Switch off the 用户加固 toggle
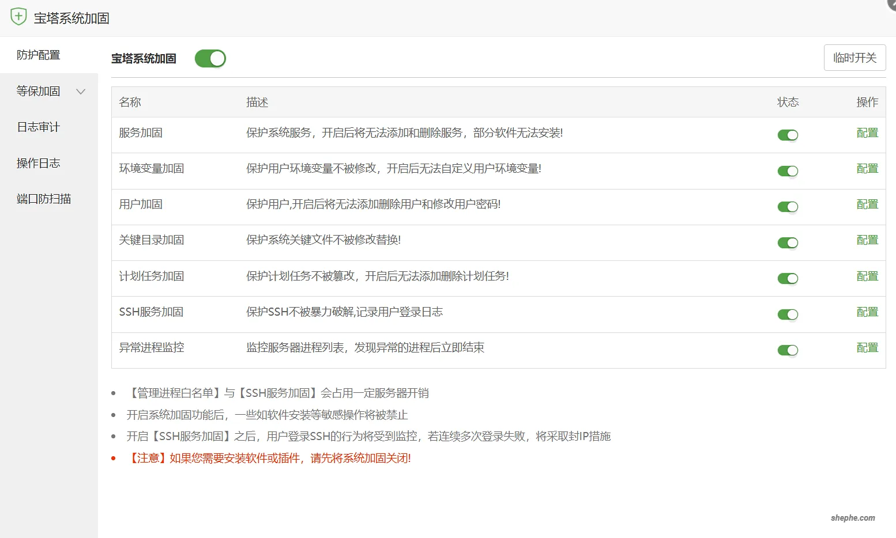The height and width of the screenshot is (538, 896). (788, 207)
